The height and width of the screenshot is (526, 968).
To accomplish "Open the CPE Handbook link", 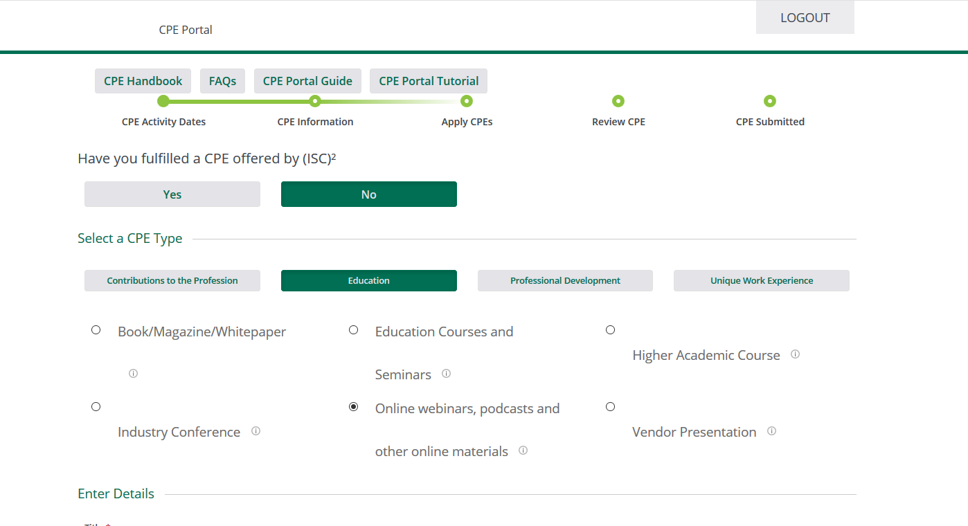I will [143, 81].
